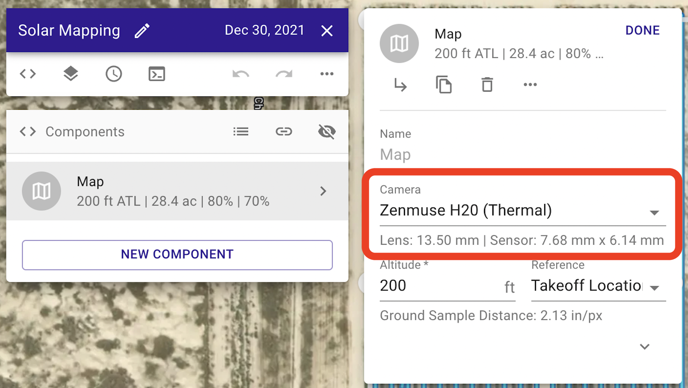
Task: Redo the last action
Action: click(x=284, y=74)
